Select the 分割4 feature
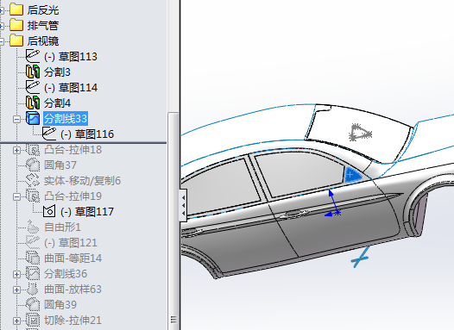 point(57,103)
